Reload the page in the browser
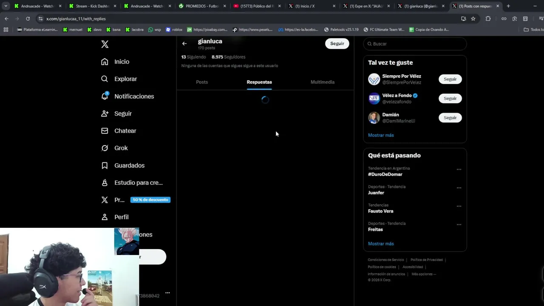544x306 pixels. 28,19
